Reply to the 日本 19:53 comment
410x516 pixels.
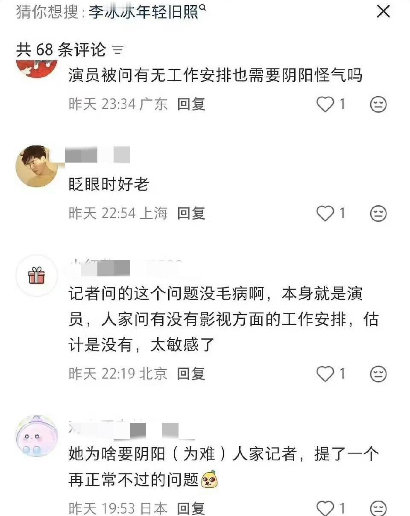coord(191,508)
